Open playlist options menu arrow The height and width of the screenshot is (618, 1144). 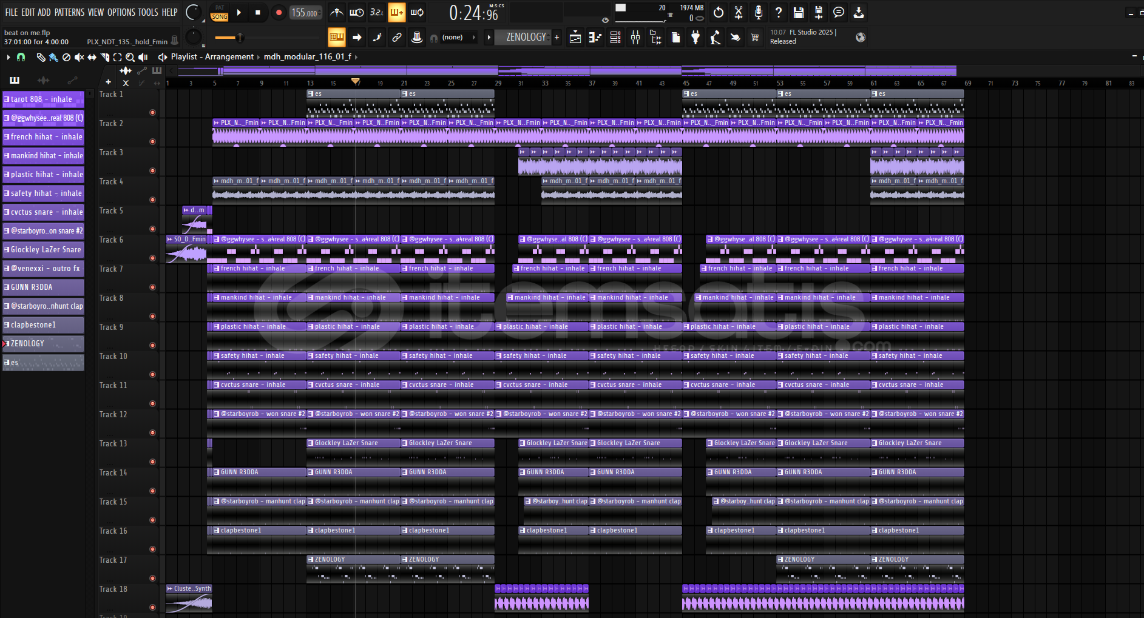pos(8,57)
